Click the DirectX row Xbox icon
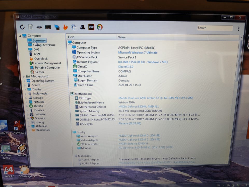 (x=75, y=66)
